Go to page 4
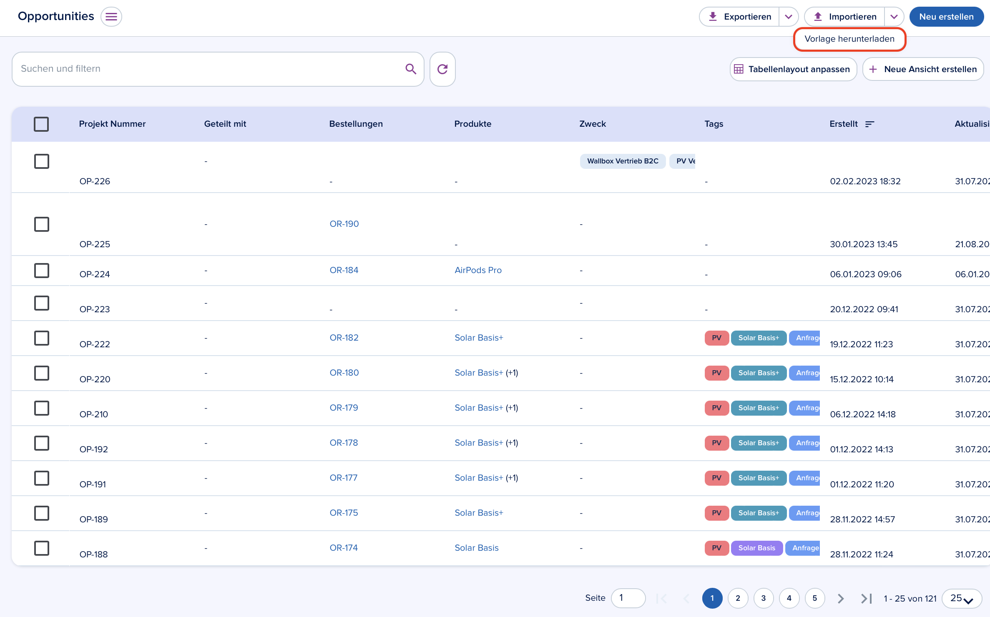Screen dimensions: 990x617 tap(789, 598)
